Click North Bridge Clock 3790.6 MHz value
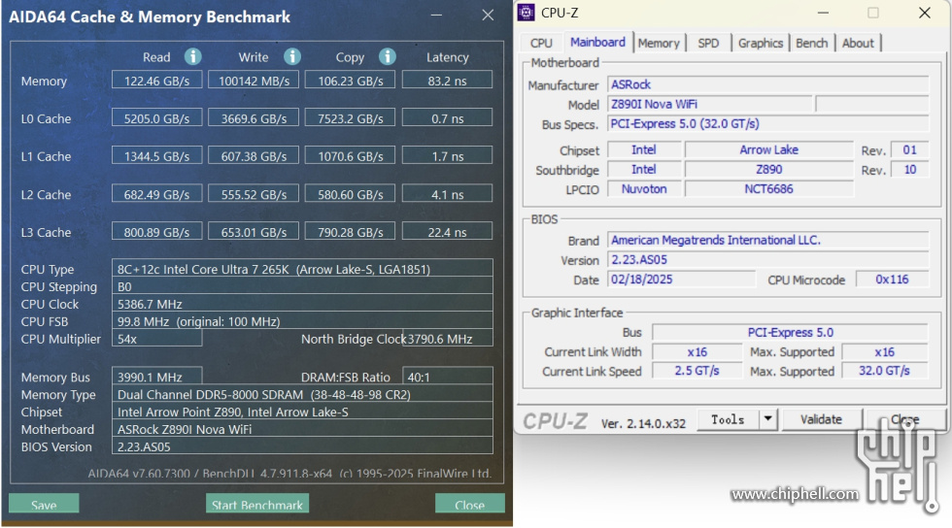Screen dimensions: 952x528 pos(449,339)
